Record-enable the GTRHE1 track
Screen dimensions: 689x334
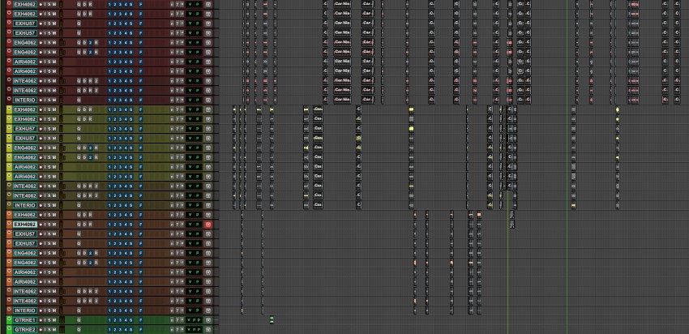coord(41,320)
